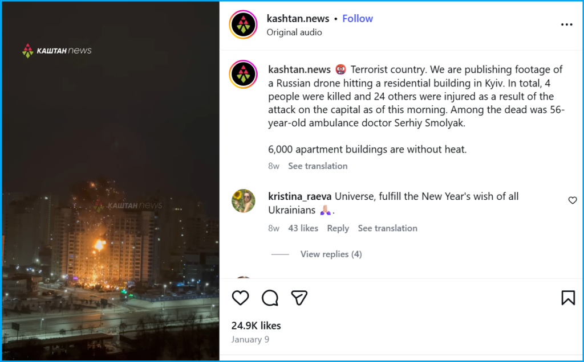Image resolution: width=584 pixels, height=362 pixels.
Task: Open kashtan.news username in the header
Action: point(298,19)
